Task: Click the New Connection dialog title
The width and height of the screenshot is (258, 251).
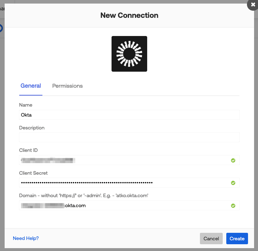Action: pyautogui.click(x=129, y=15)
